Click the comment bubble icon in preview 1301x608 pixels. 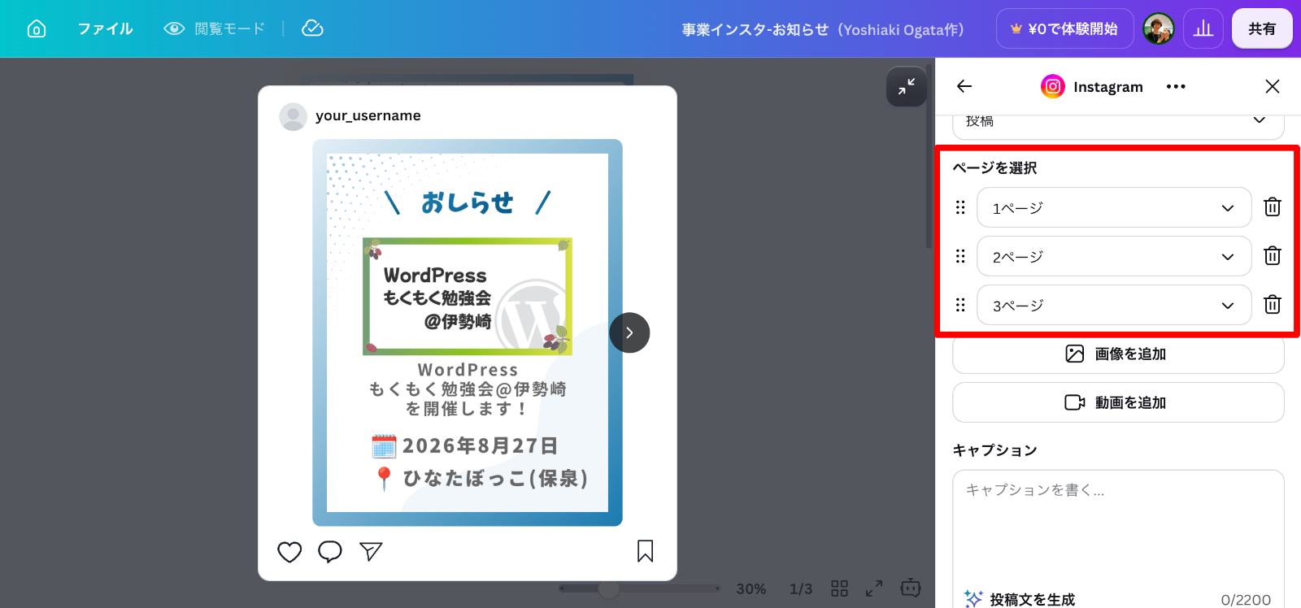[x=330, y=552]
